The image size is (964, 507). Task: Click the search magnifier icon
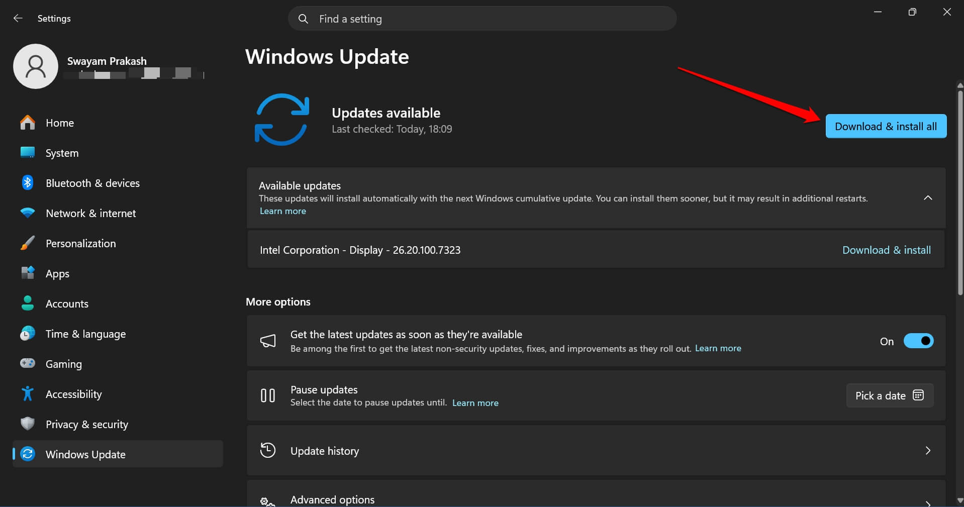[x=303, y=19]
